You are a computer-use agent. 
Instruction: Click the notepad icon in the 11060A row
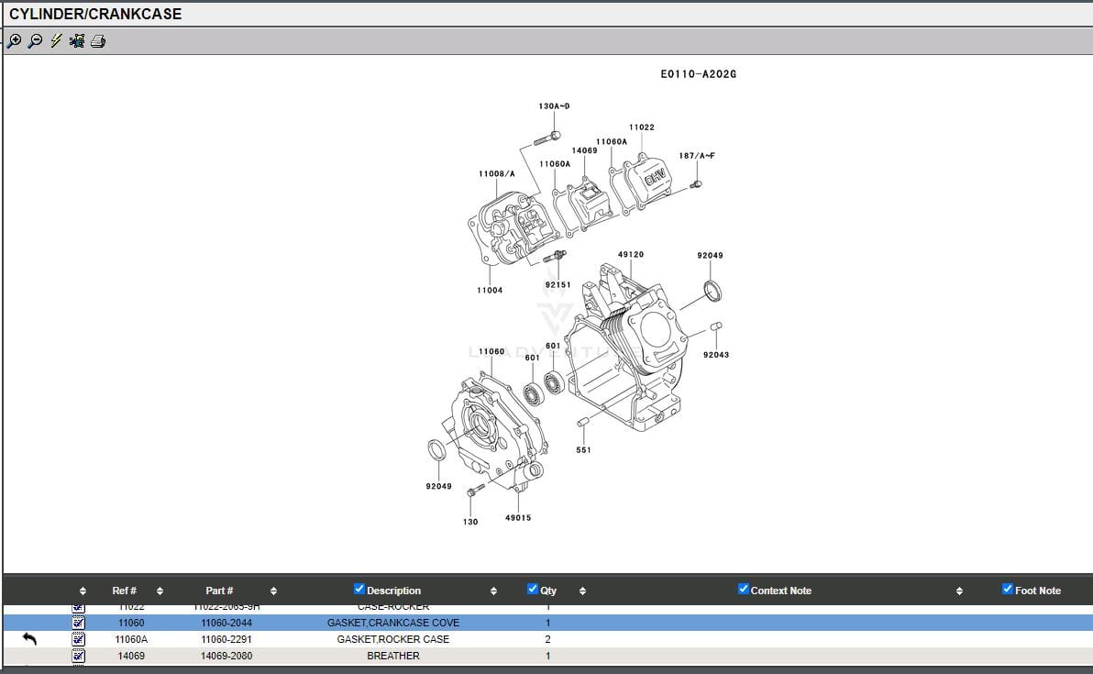(x=78, y=639)
